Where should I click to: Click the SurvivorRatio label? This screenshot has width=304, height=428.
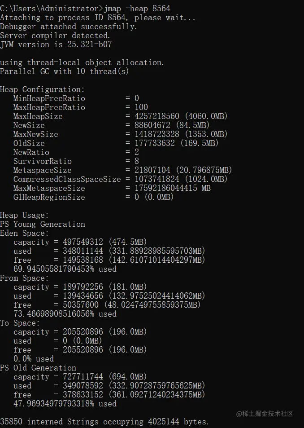[42, 161]
